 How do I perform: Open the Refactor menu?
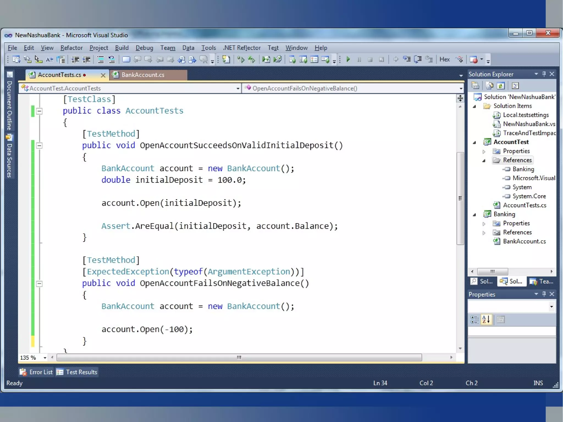click(71, 48)
